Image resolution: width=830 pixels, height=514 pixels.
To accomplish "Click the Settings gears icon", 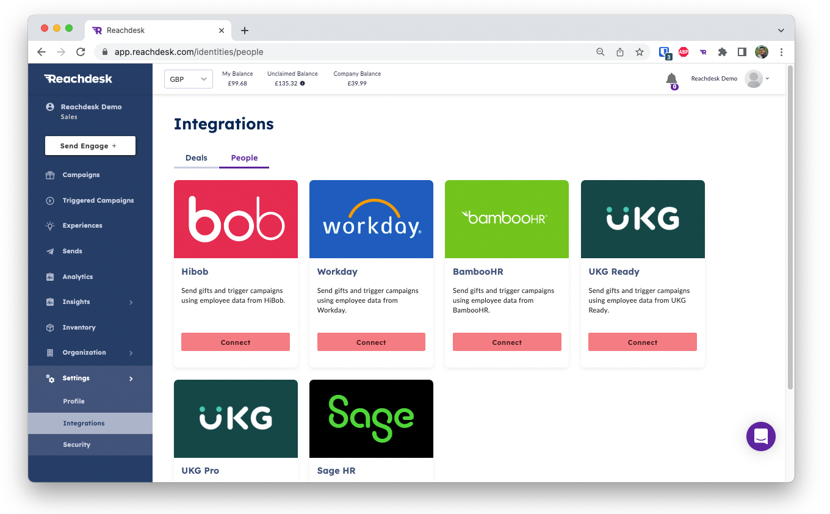I will 50,378.
